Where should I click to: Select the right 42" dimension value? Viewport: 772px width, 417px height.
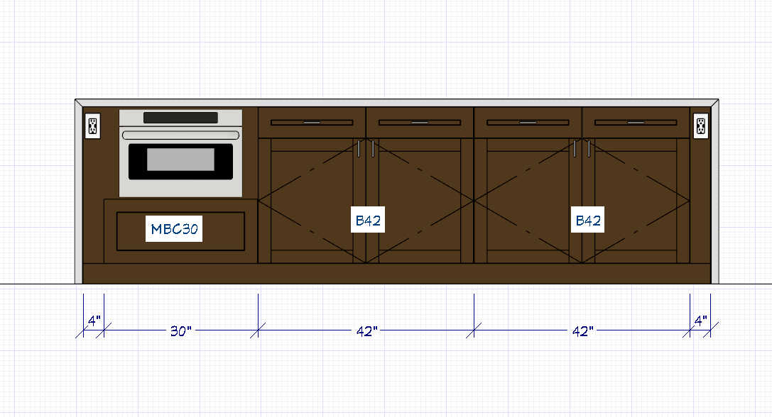click(582, 331)
